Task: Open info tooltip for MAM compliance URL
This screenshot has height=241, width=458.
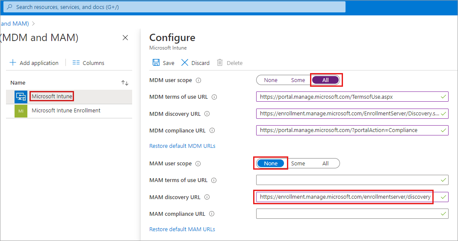Action: click(x=212, y=214)
